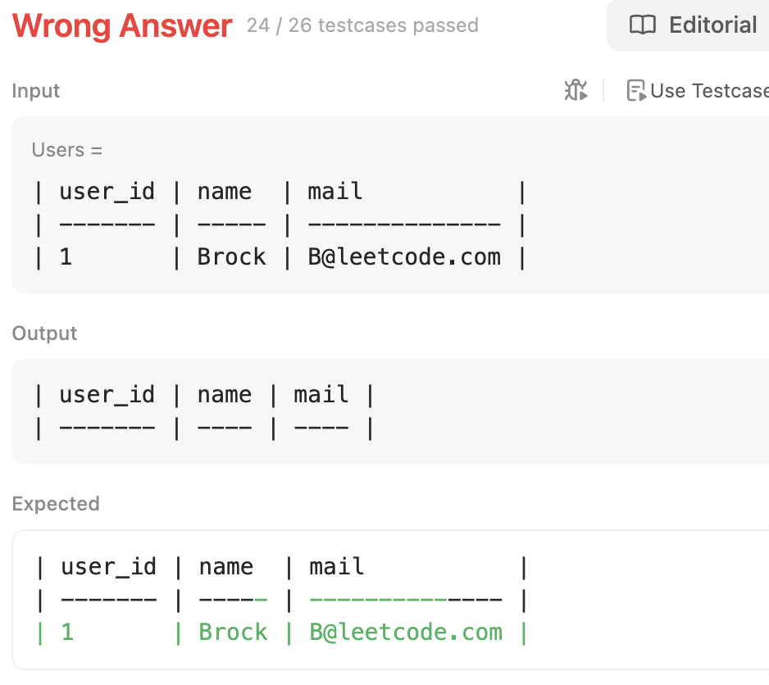Click Brock in the Input table
Screen dimensions: 769x685
pos(232,256)
